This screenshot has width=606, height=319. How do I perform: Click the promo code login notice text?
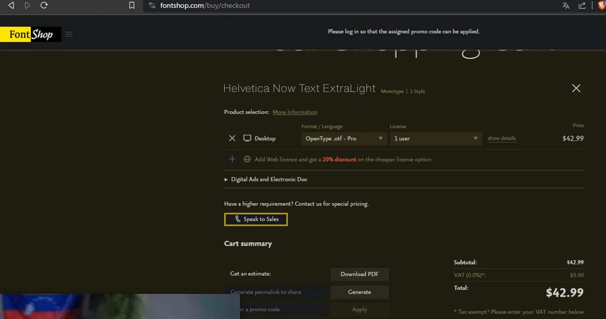tap(404, 31)
